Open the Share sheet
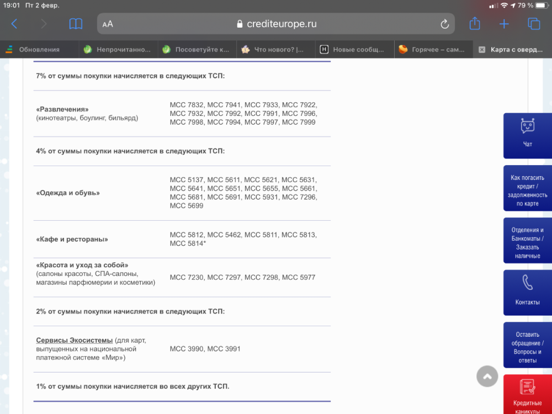The width and height of the screenshot is (552, 414). coord(475,24)
